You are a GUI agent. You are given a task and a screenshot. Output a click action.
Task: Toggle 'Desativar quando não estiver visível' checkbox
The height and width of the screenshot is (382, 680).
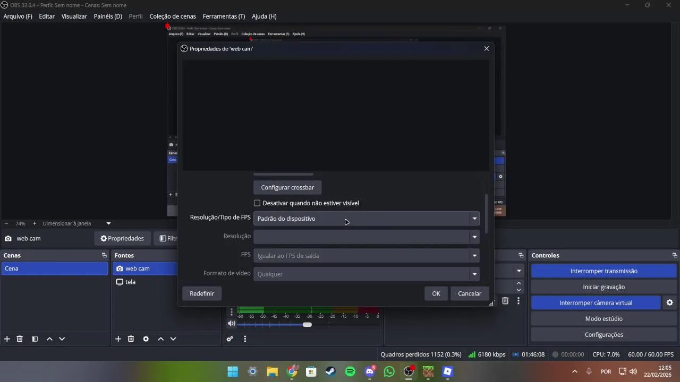[257, 203]
